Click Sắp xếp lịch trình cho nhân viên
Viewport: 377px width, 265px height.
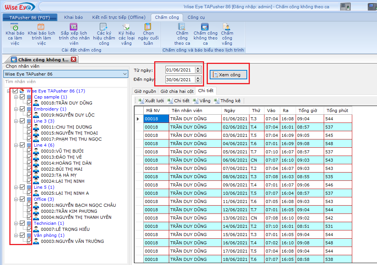74,27
